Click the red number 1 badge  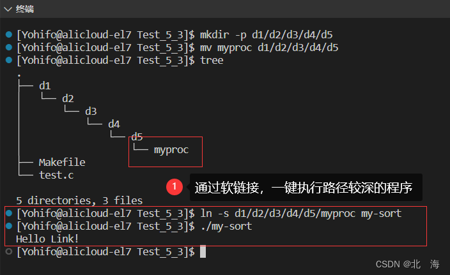[174, 187]
